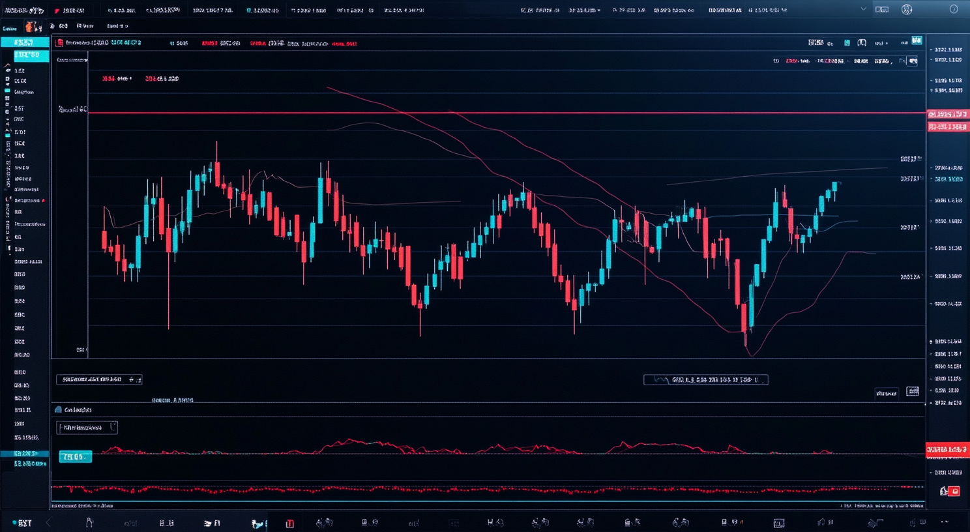
Task: Click the red camera icon at the bottom-right
Action: click(954, 491)
